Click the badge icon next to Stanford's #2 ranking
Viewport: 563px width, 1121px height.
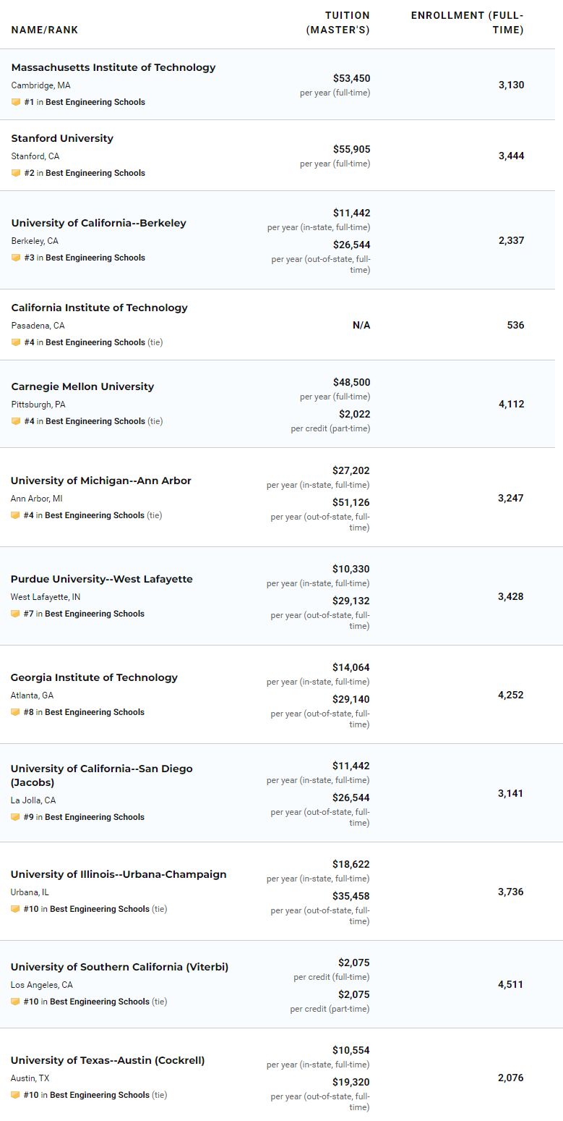pos(16,173)
